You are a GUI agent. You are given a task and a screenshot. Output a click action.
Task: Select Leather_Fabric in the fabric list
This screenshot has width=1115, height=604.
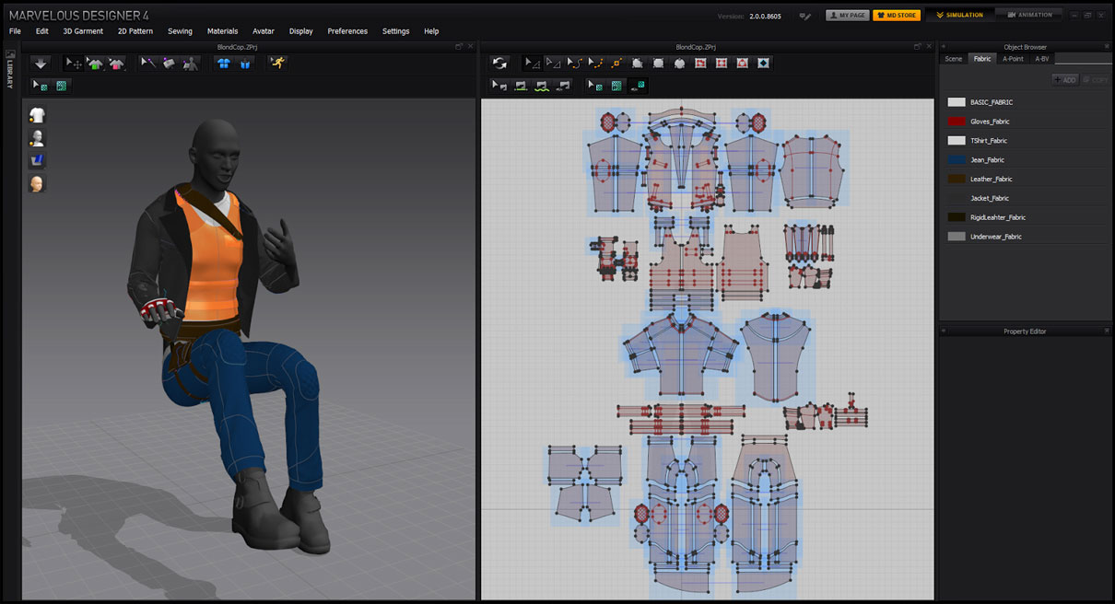991,180
